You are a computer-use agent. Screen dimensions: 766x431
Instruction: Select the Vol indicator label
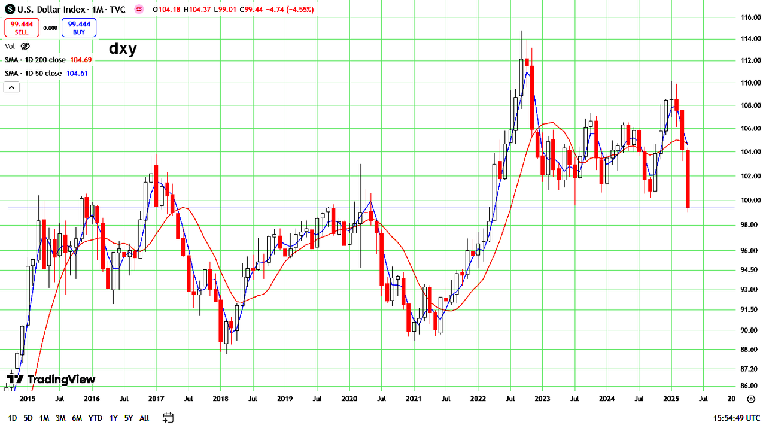click(10, 46)
